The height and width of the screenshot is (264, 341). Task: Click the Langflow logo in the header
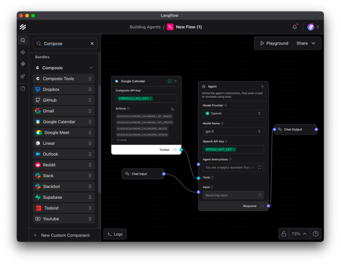[x=23, y=27]
